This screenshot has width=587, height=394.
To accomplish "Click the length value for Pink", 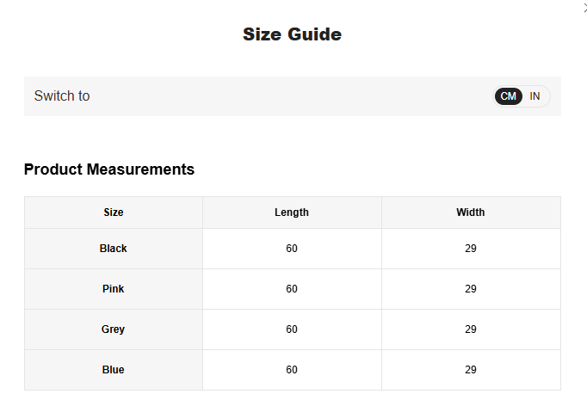I will click(292, 289).
